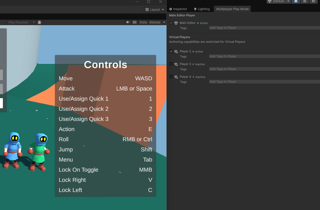Click the grey Inactive dot of Player 4
Viewport: 320px width, 210px height.
coord(193,77)
